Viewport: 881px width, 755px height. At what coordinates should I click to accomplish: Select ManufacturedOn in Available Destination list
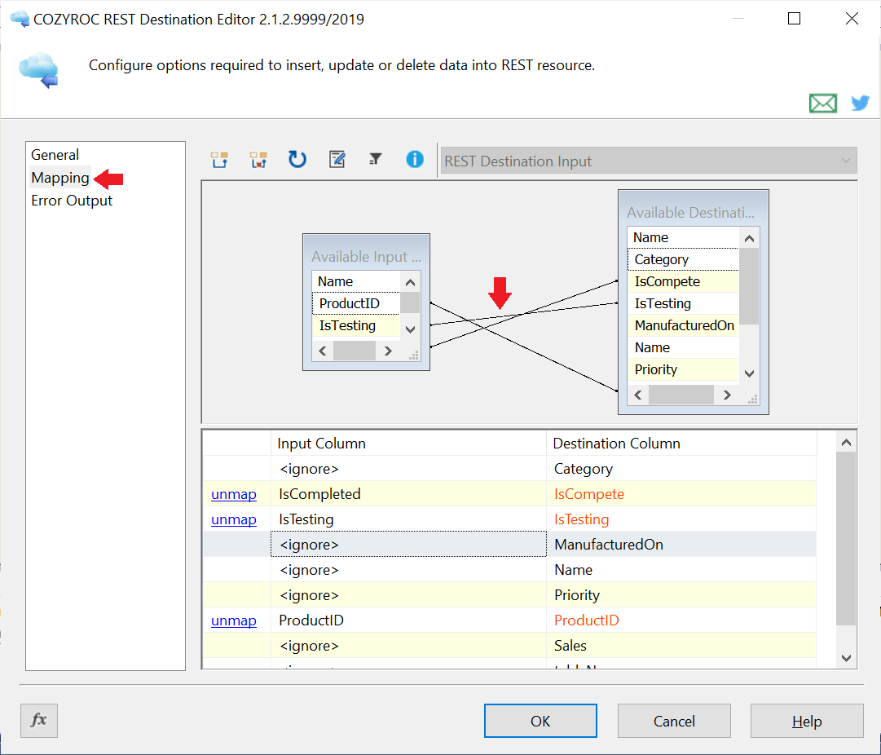pyautogui.click(x=683, y=325)
